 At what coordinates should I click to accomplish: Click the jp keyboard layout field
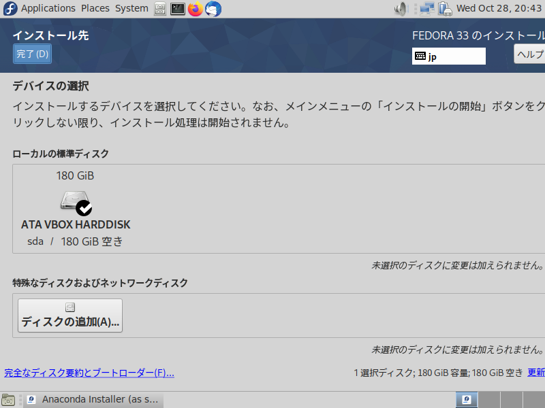tap(449, 56)
